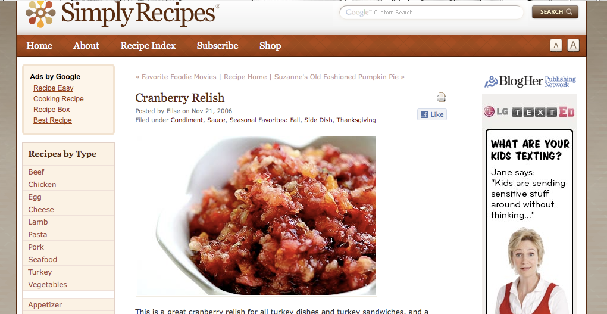This screenshot has height=314, width=607.
Task: Click the Simply Recipes flower logo
Action: tap(40, 14)
